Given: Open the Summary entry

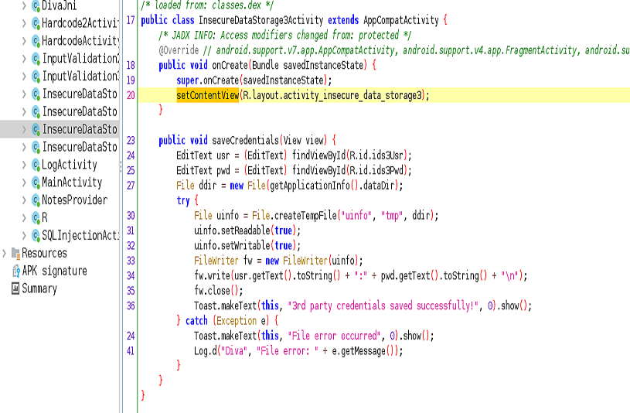Looking at the screenshot, I should 39,288.
